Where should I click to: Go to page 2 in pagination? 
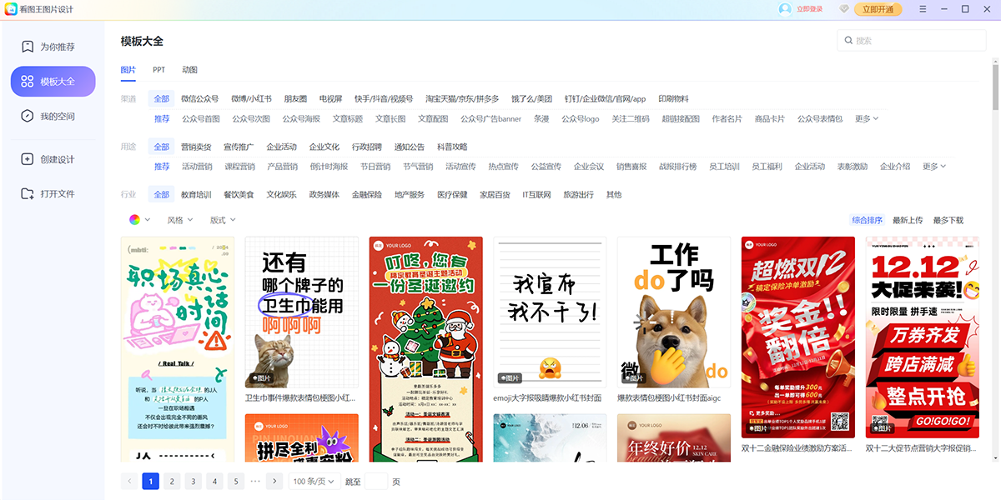tap(171, 481)
